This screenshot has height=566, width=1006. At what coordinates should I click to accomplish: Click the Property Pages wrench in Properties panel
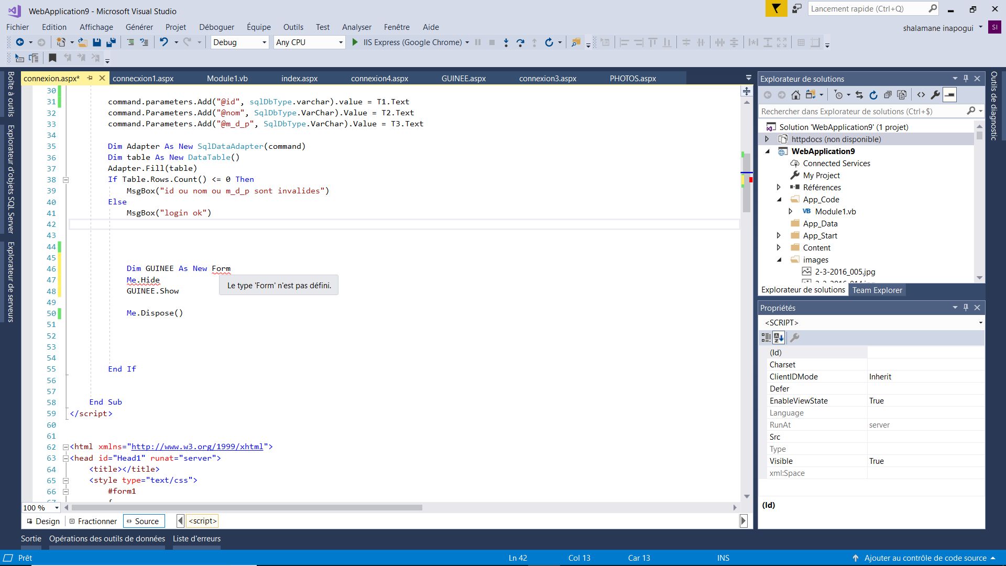795,338
